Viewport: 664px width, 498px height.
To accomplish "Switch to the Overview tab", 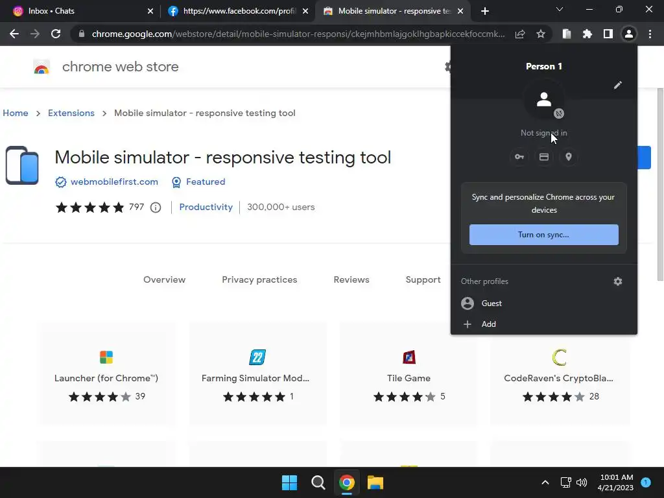I will [164, 279].
